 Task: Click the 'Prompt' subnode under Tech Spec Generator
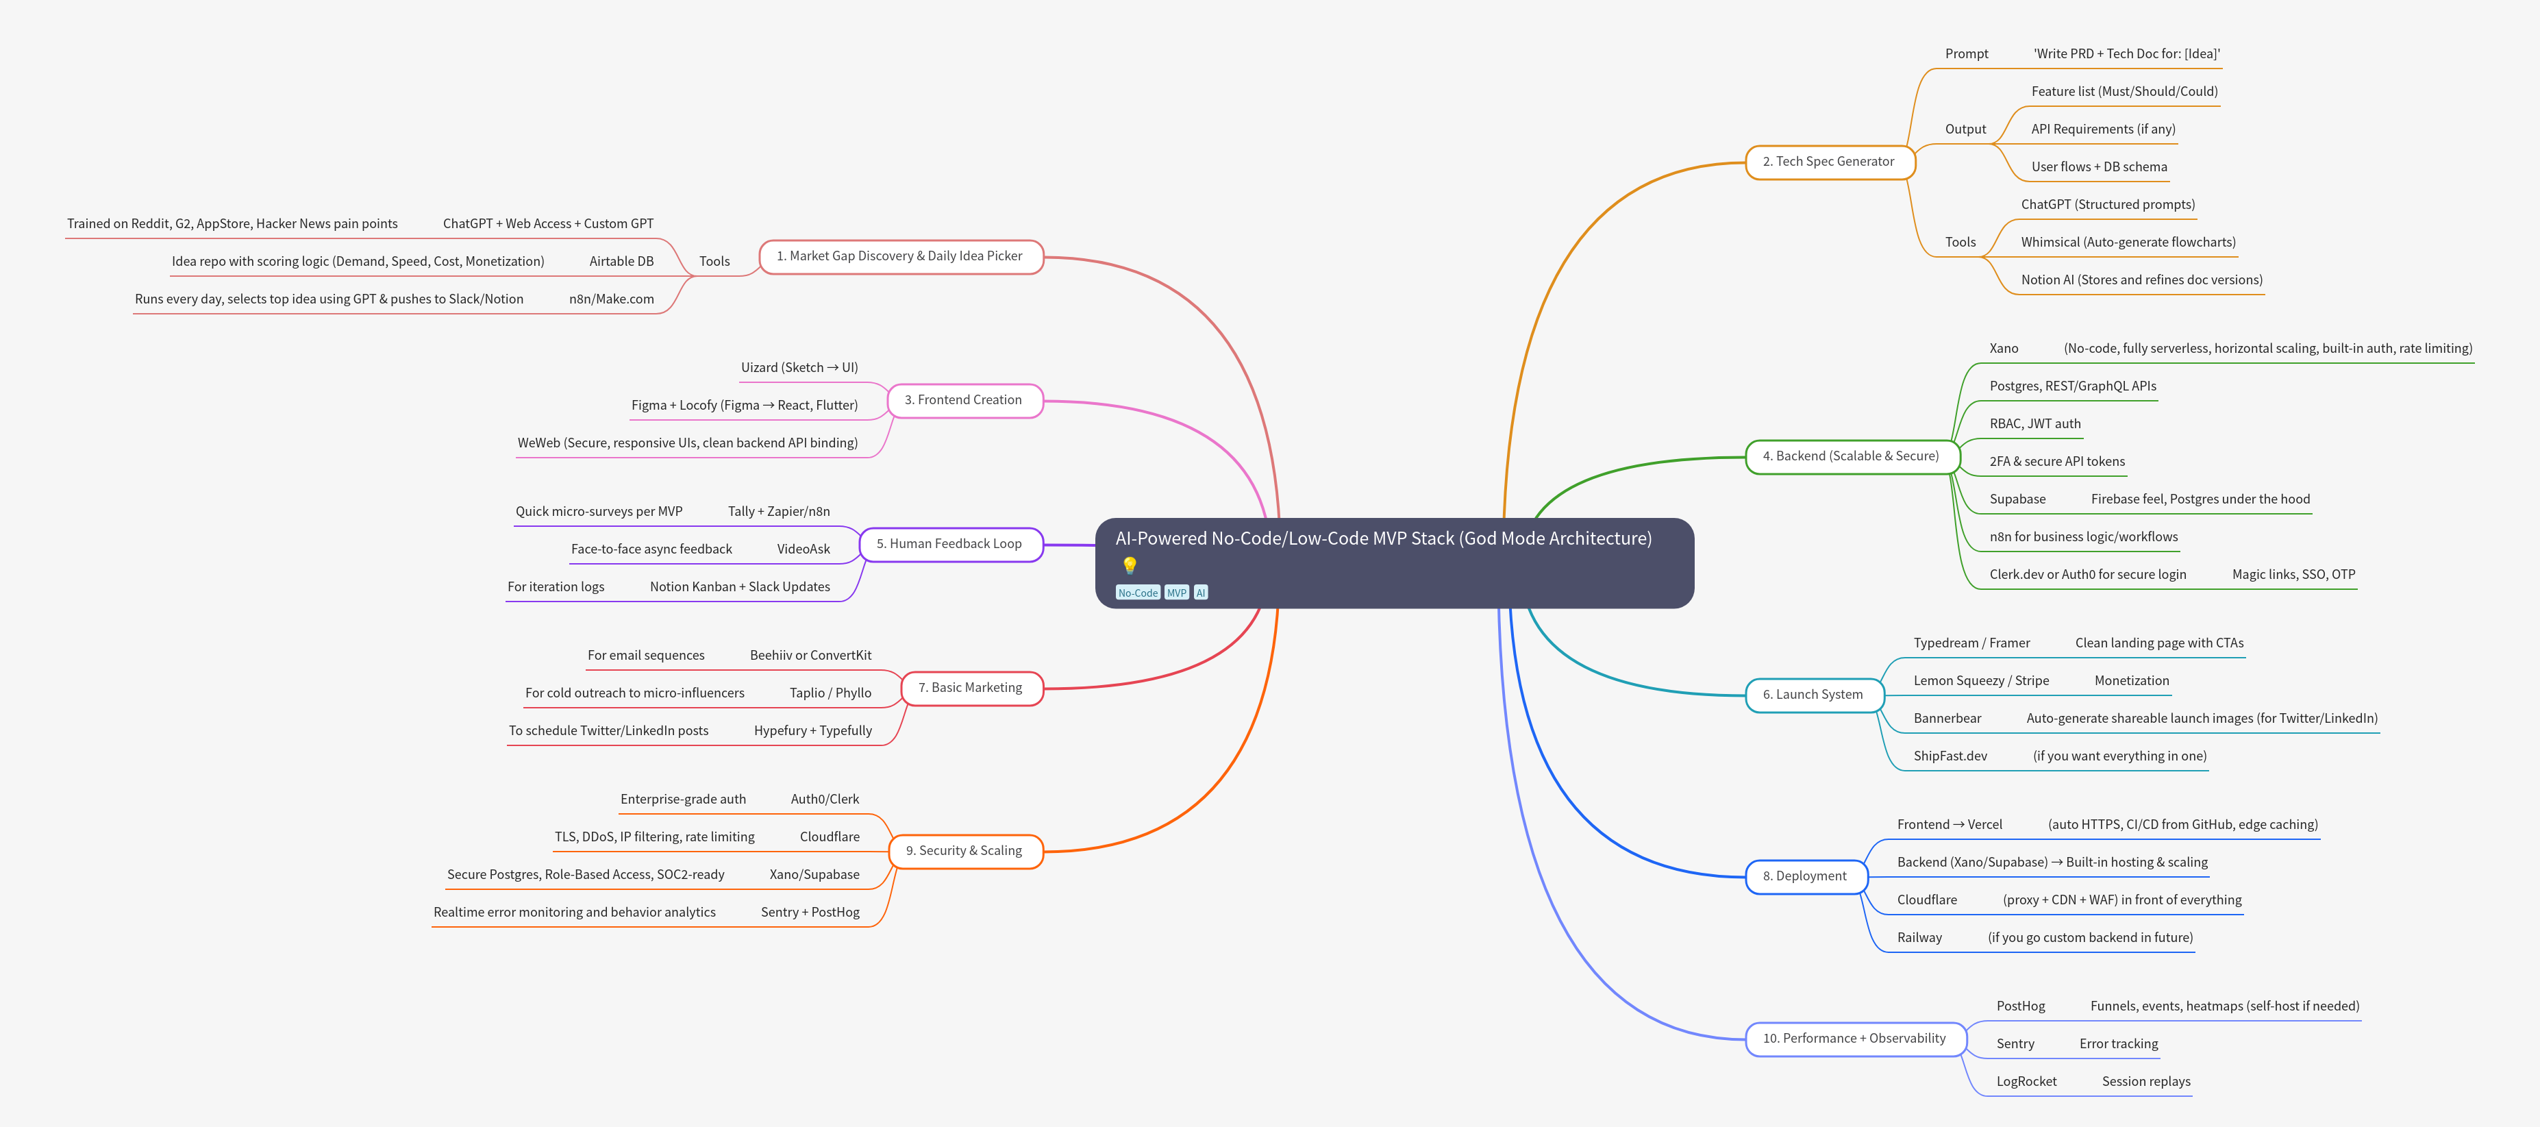[x=1966, y=54]
